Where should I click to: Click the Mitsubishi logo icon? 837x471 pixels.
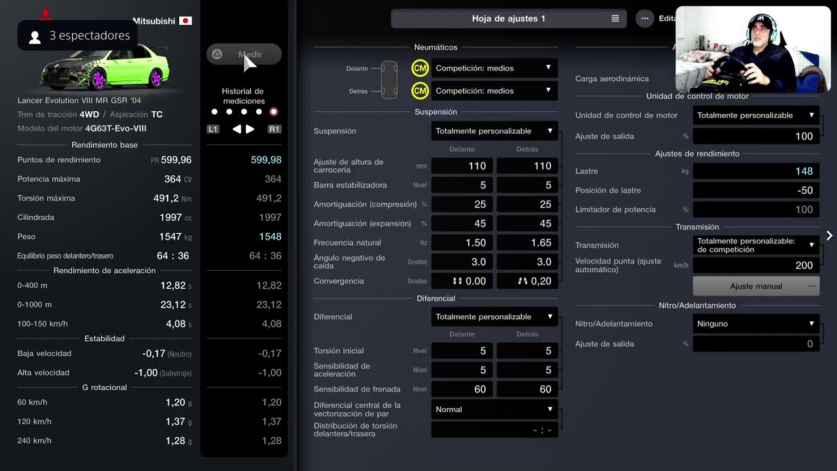[x=45, y=14]
